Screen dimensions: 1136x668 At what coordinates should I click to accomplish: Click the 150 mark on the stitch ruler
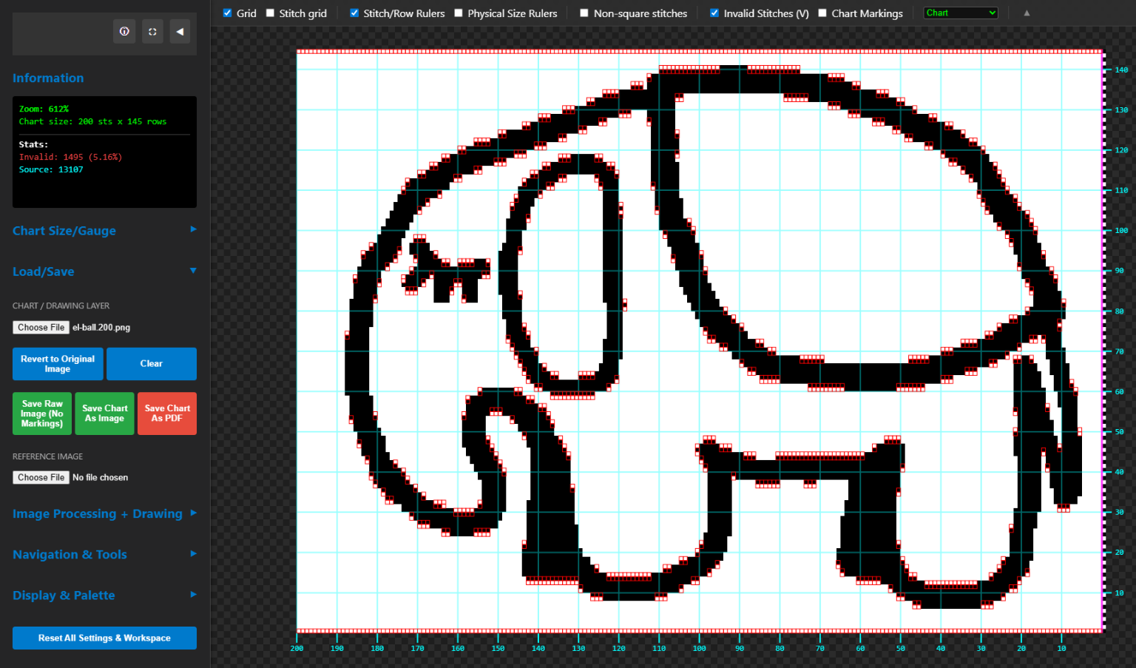point(498,648)
